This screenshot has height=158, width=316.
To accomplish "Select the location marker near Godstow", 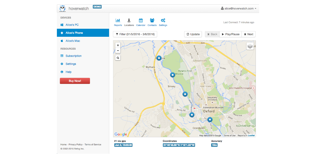I will [x=159, y=58].
